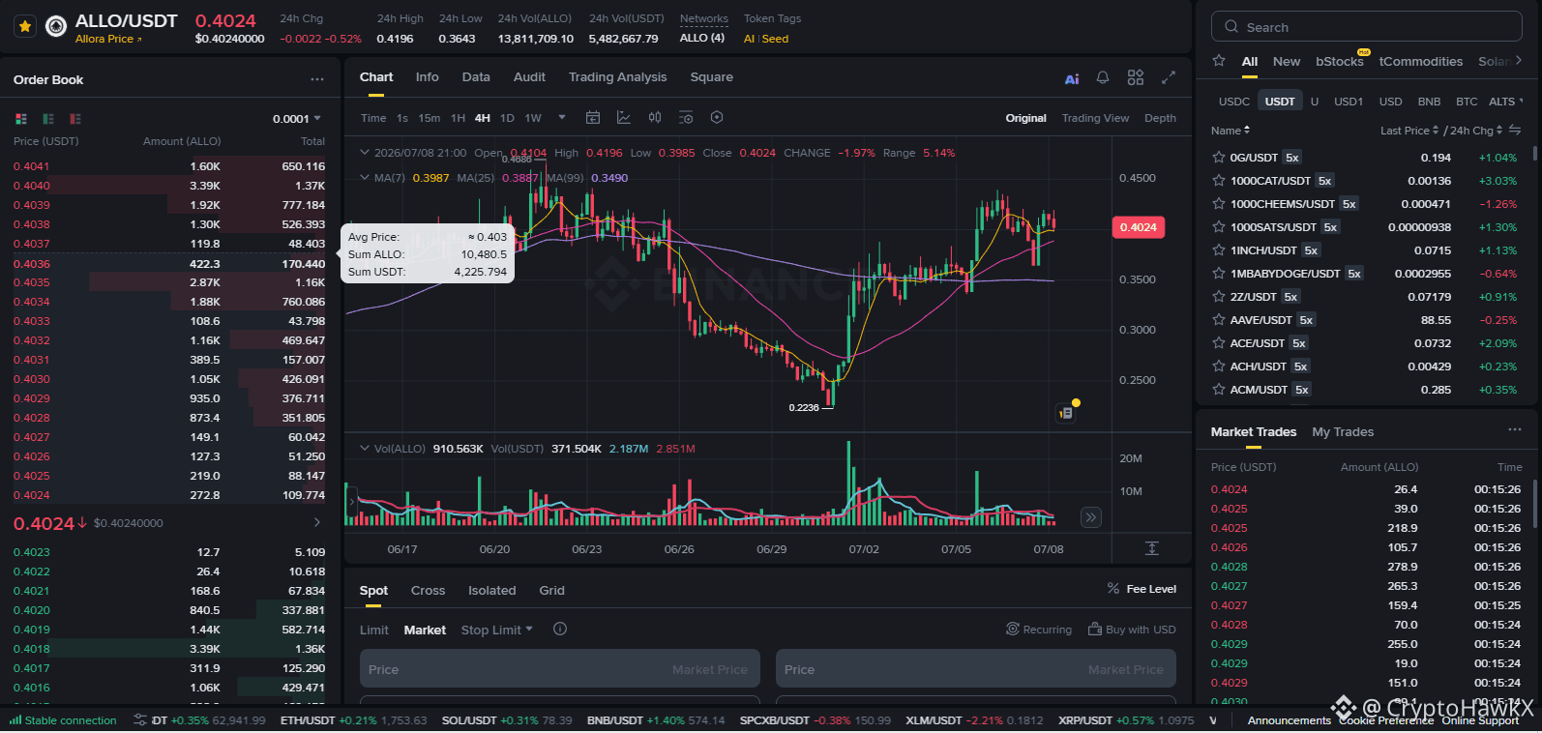The height and width of the screenshot is (733, 1542).
Task: Collapse the MA indicator legend
Action: [365, 178]
